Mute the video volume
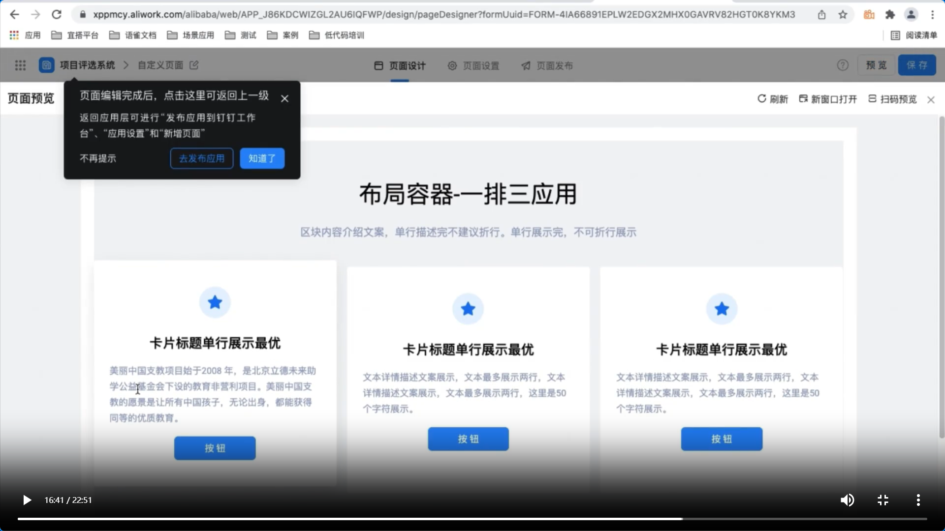 (847, 500)
